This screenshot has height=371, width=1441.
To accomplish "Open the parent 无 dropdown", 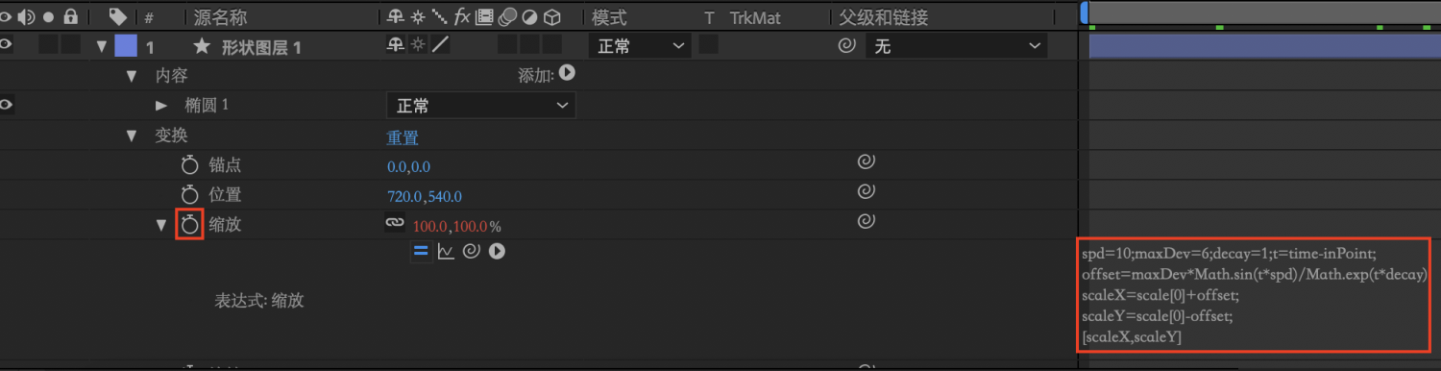I will coord(956,45).
